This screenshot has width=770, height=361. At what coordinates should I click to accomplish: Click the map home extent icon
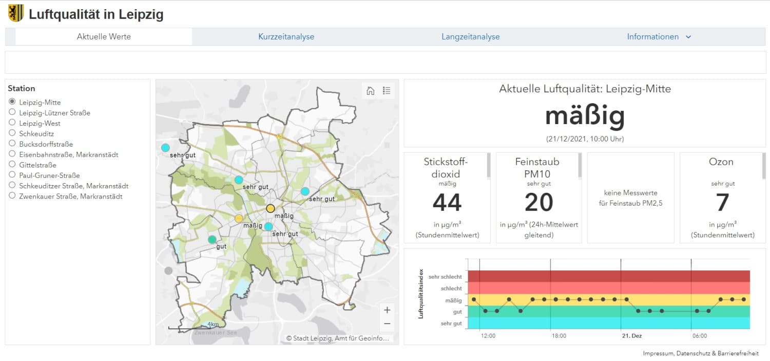[x=370, y=91]
